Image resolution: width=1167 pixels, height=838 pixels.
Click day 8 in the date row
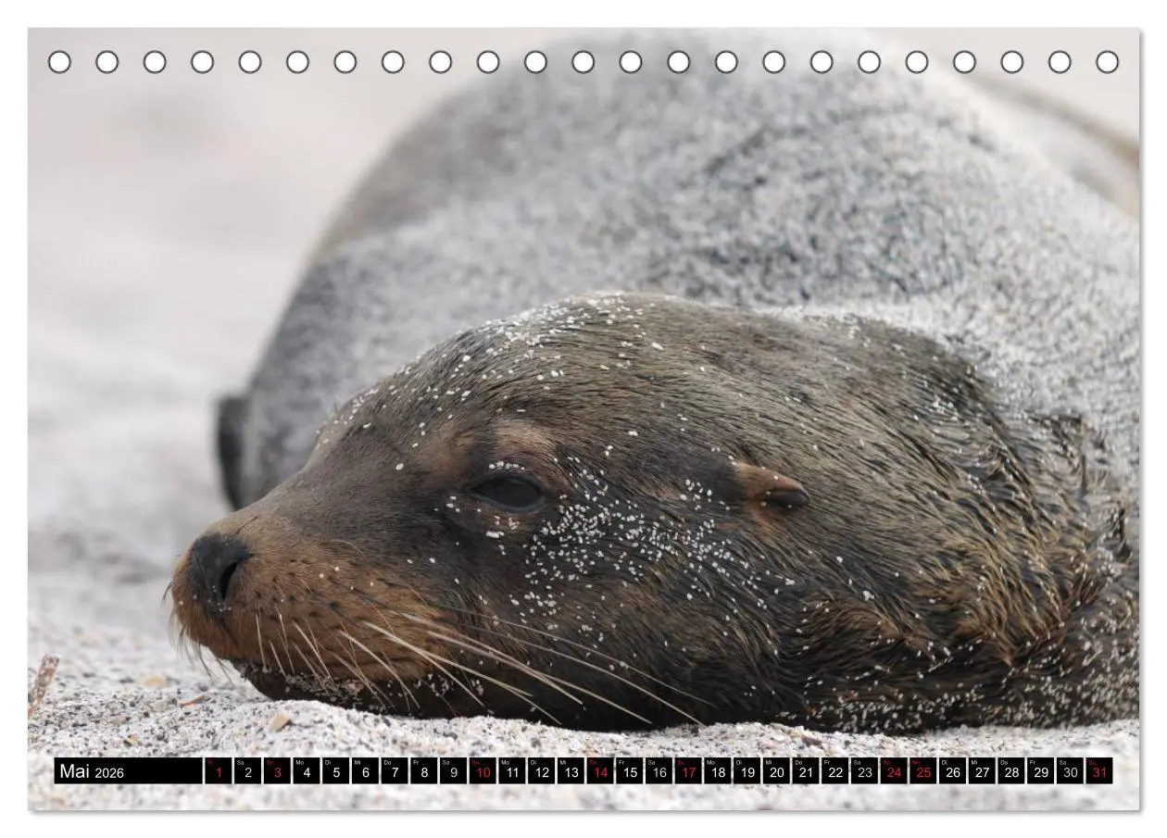[x=424, y=770]
